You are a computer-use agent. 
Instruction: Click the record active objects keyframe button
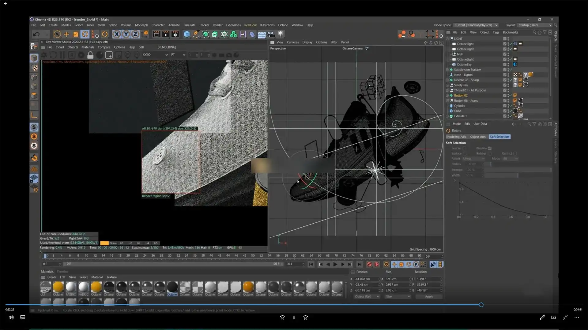coord(369,265)
